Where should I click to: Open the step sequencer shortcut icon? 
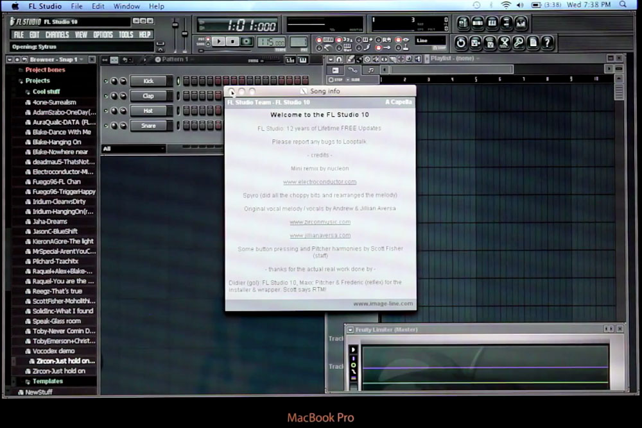point(478,23)
